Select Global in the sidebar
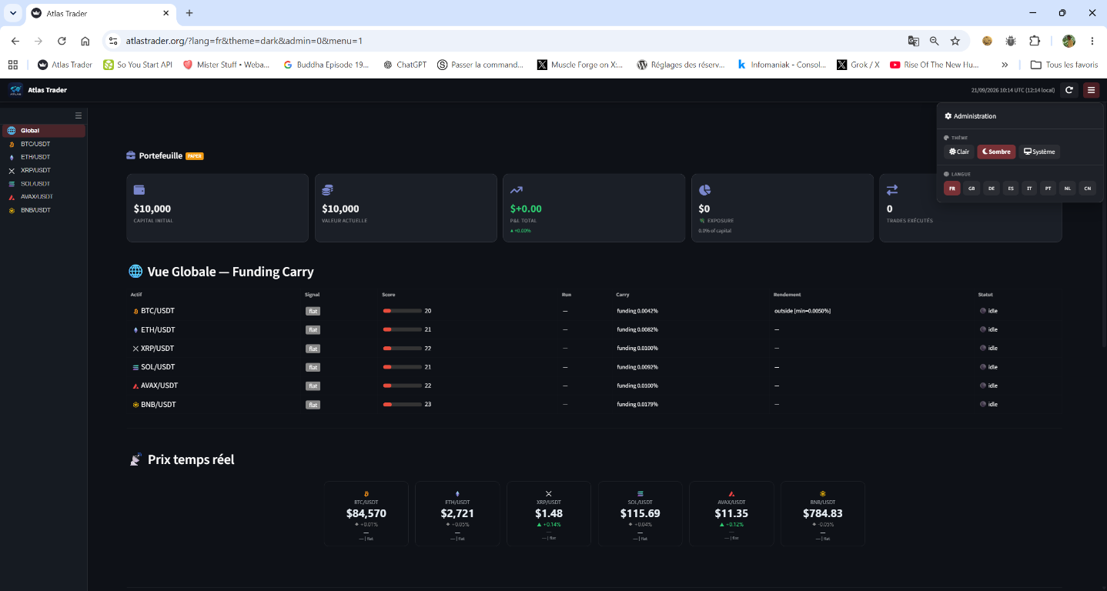Viewport: 1107px width, 591px height. point(44,131)
